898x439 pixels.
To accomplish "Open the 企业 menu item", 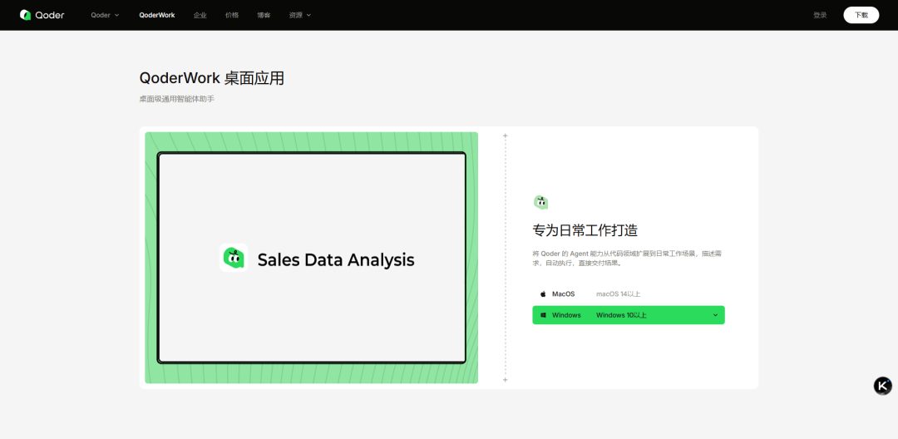I will coord(200,15).
